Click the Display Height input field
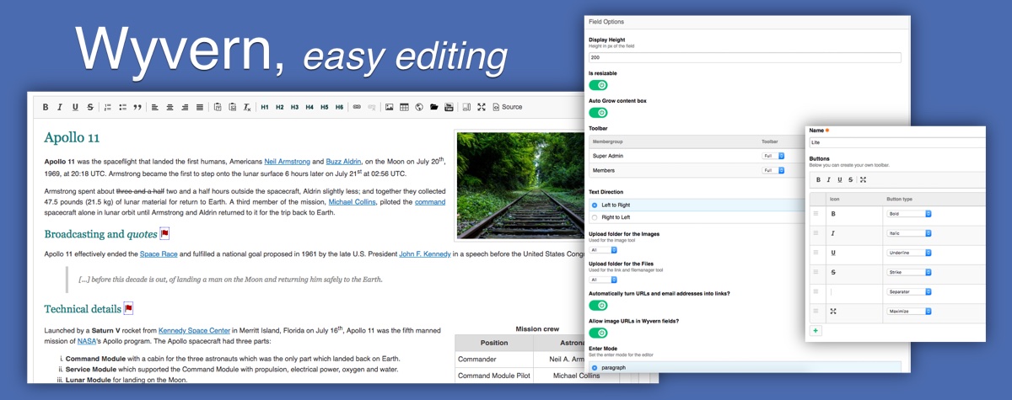The height and width of the screenshot is (400, 1012). coord(745,58)
